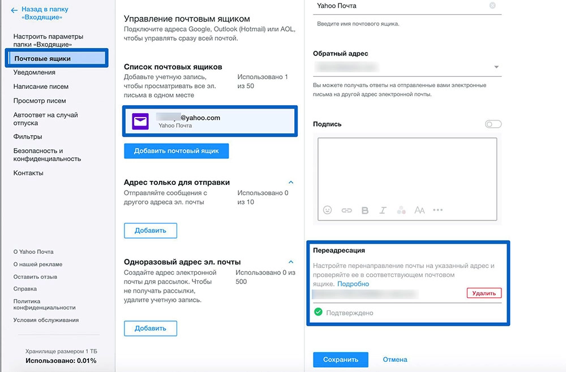Click the purple Yahoo mail envelope icon
This screenshot has height=372, width=566.
140,122
